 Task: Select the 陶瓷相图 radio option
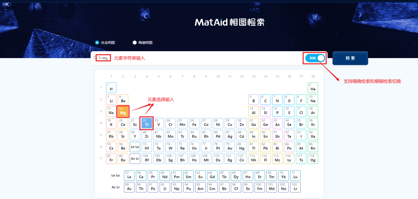[x=142, y=42]
